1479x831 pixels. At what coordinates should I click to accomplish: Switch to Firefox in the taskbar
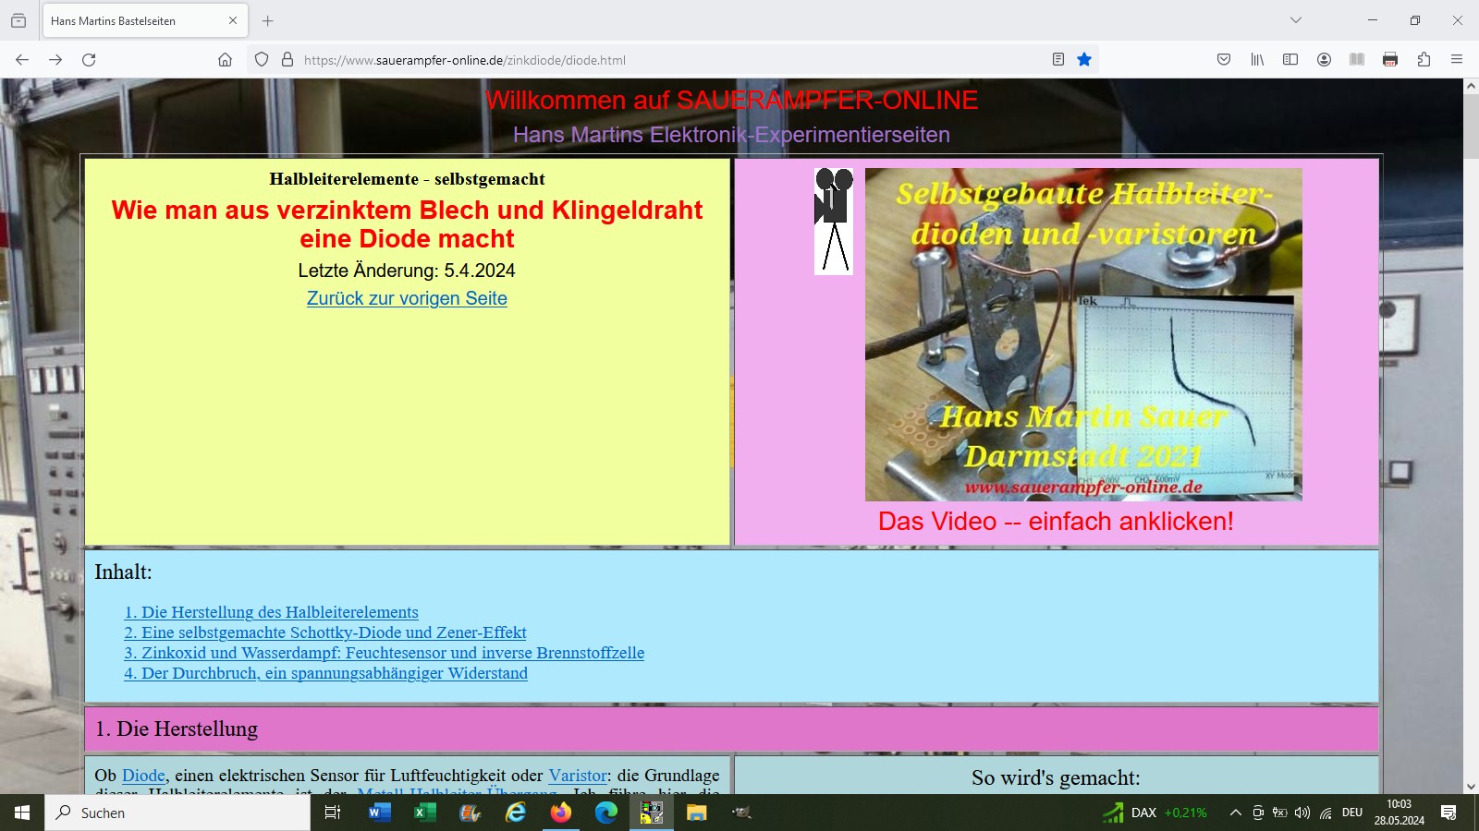(x=561, y=813)
